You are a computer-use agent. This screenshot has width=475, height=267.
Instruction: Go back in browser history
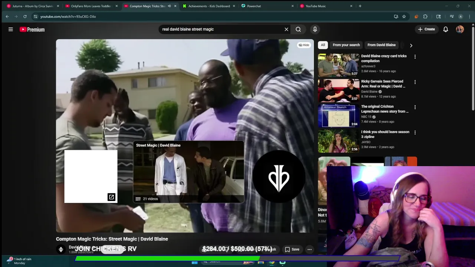7,16
